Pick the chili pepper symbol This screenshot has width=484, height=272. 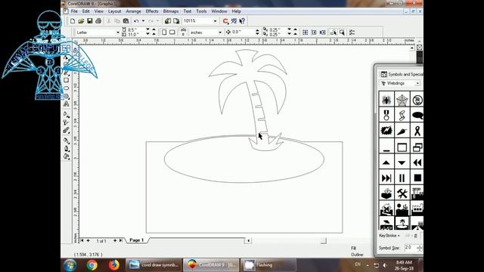click(402, 131)
